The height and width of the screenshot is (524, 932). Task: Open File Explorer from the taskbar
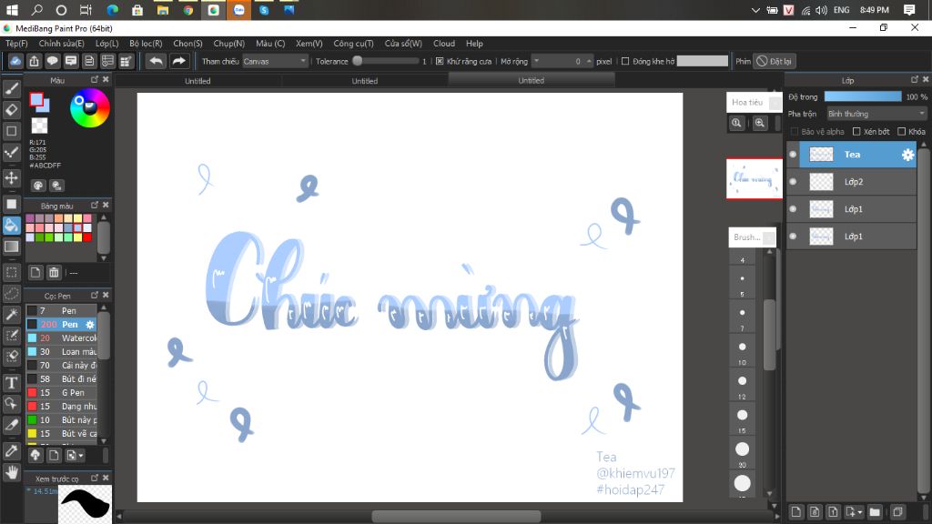click(x=162, y=10)
